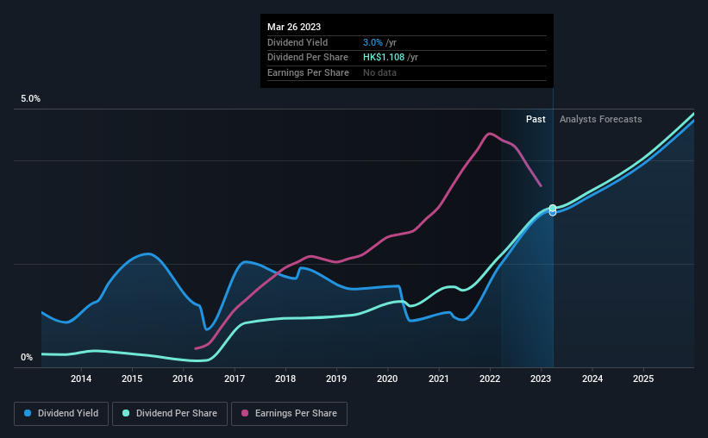708x438 pixels.
Task: Click the blue Dividend Yield legend dot
Action: 28,413
